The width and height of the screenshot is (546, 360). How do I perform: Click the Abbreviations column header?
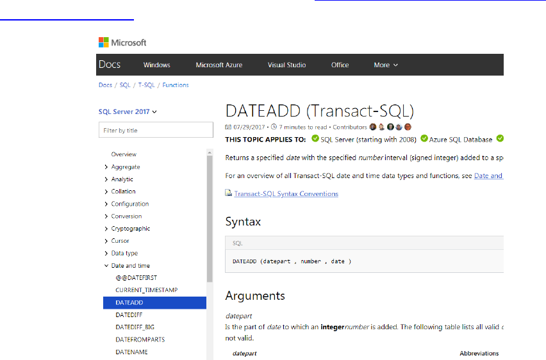(x=479, y=354)
